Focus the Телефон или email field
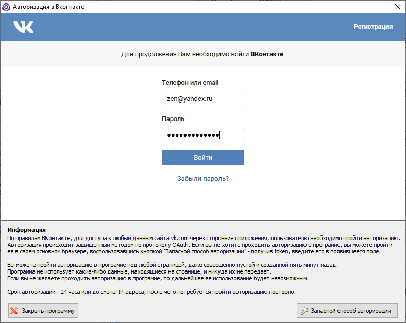Image resolution: width=406 pixels, height=323 pixels. pos(202,99)
